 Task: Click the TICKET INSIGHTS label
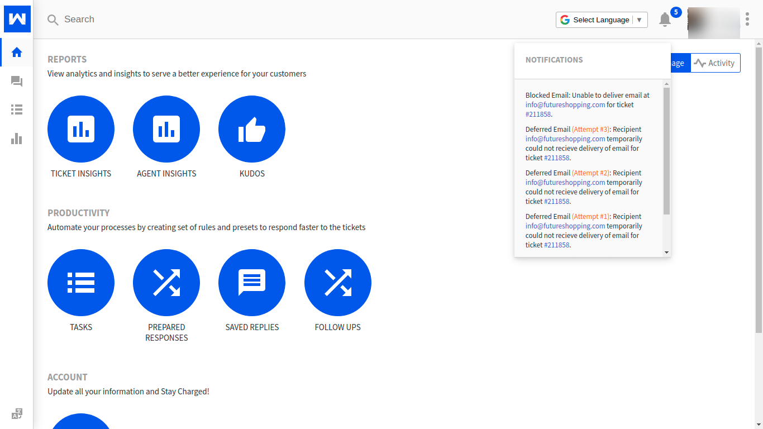(81, 174)
